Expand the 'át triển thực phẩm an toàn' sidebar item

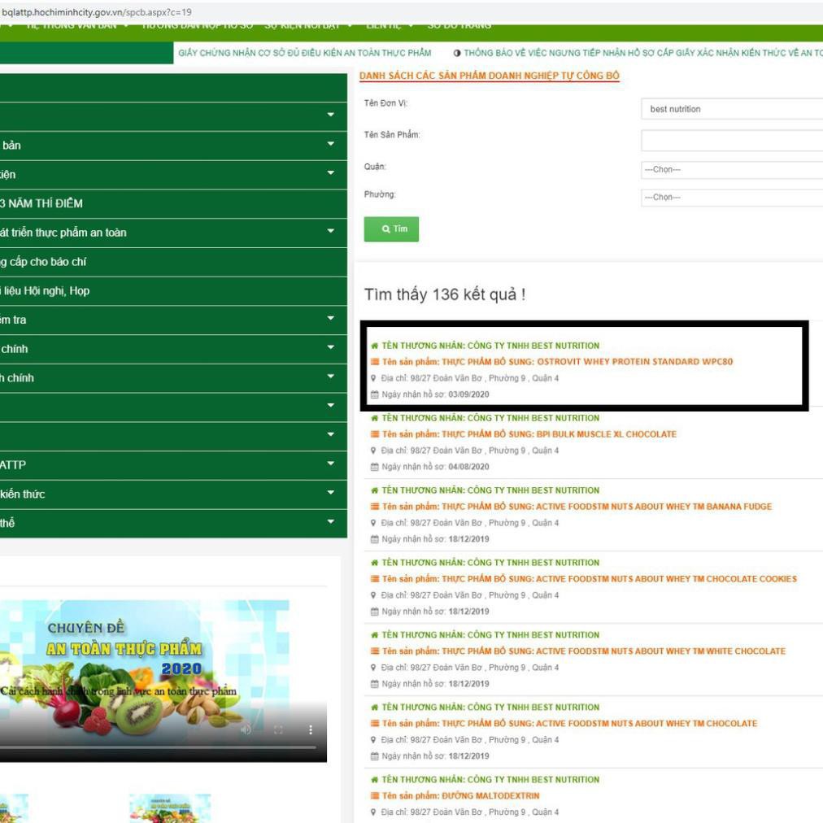point(330,233)
